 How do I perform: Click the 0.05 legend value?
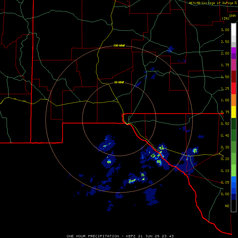pos(225,182)
